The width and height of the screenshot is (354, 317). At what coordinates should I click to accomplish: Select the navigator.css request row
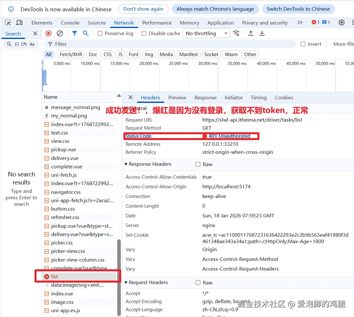point(79,192)
